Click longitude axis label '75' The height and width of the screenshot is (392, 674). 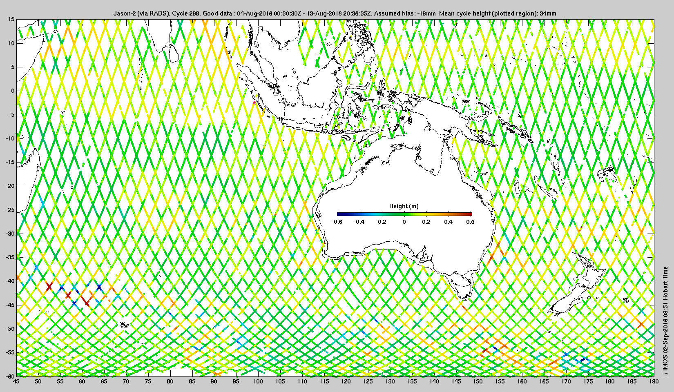[148, 381]
